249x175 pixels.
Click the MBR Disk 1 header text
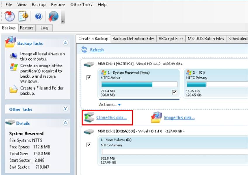click(x=140, y=64)
